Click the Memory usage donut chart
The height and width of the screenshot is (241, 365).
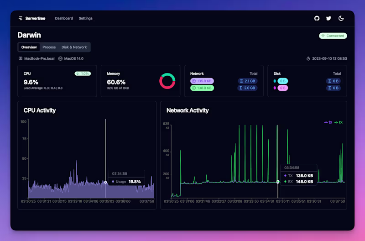coord(167,81)
